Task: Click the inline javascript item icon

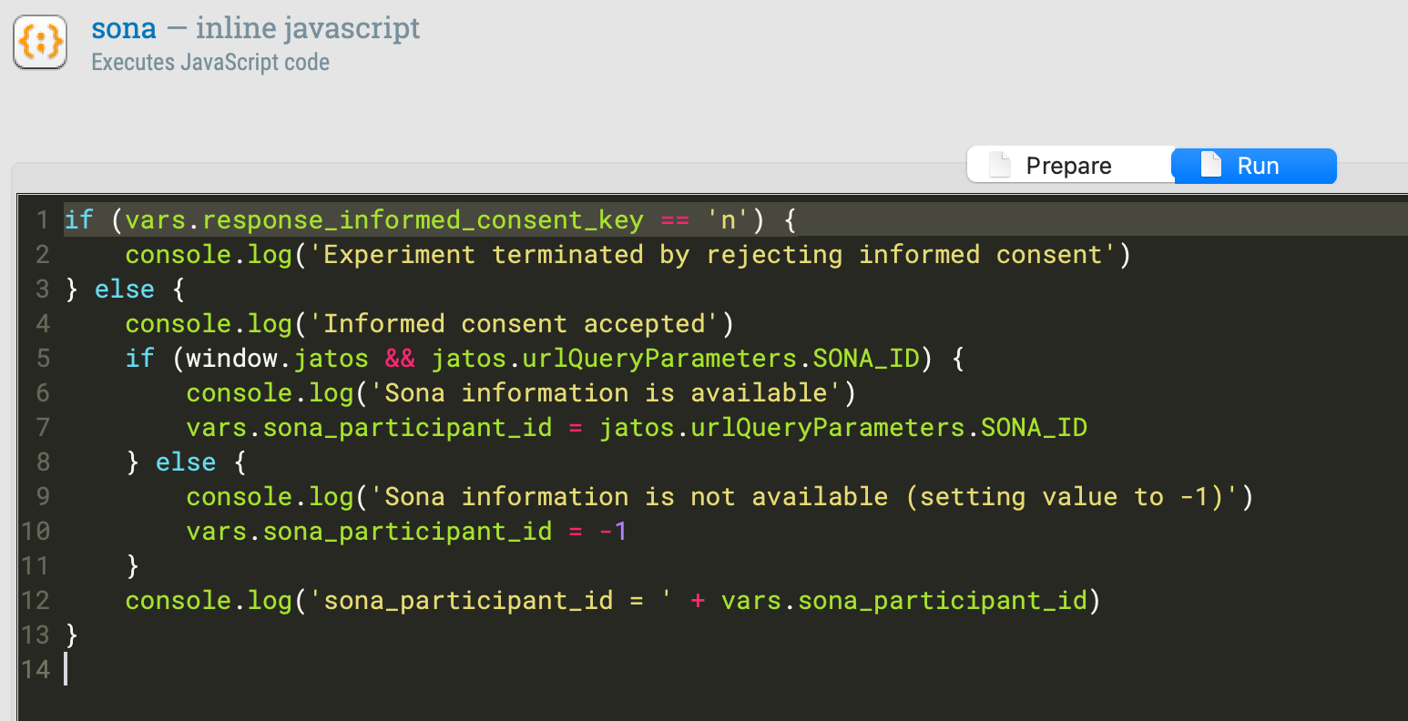Action: [40, 43]
